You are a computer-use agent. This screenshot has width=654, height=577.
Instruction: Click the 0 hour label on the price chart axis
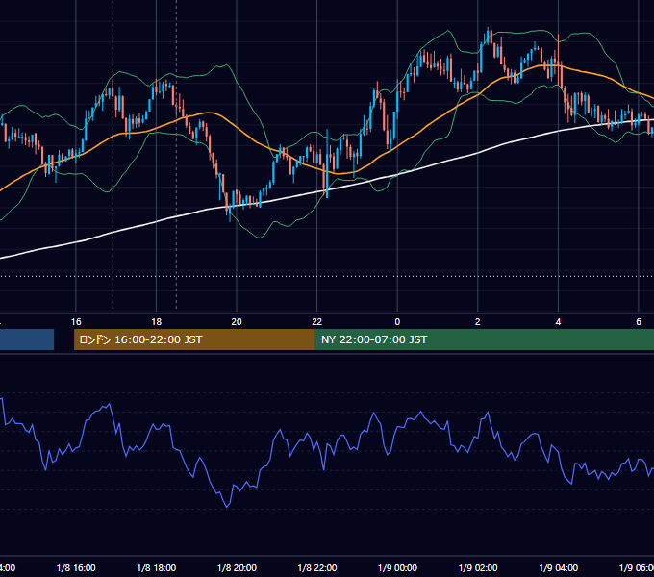(397, 322)
